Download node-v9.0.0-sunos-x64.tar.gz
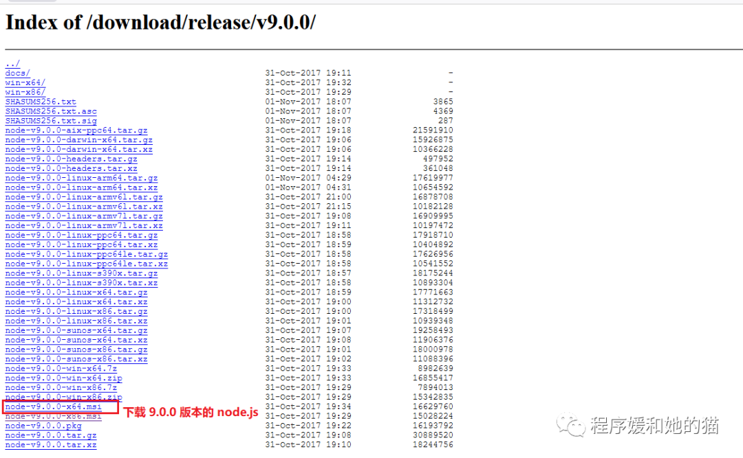 tap(76, 330)
